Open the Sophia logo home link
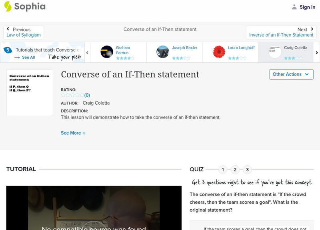 tap(25, 6)
